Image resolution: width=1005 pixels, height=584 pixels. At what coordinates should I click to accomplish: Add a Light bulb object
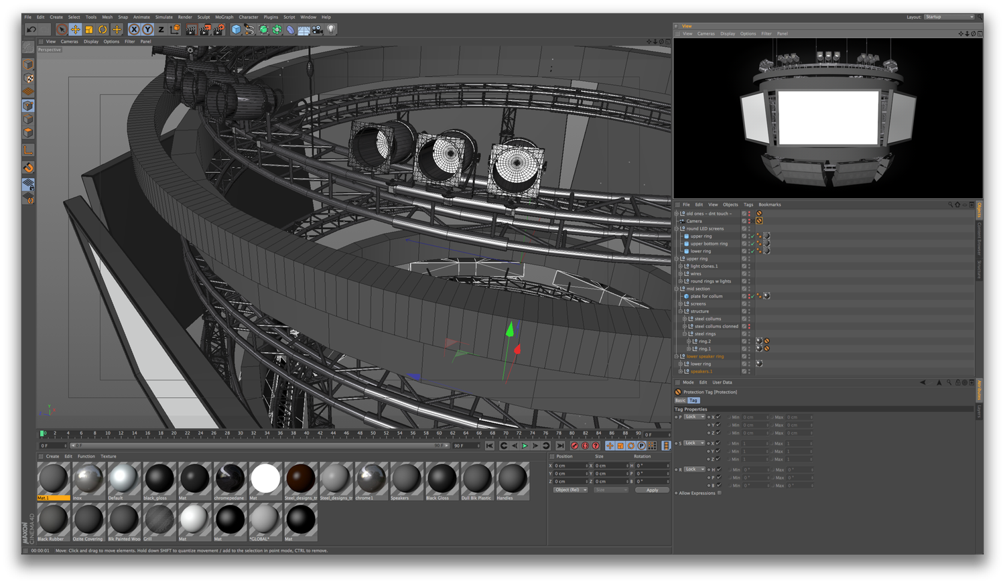coord(331,29)
